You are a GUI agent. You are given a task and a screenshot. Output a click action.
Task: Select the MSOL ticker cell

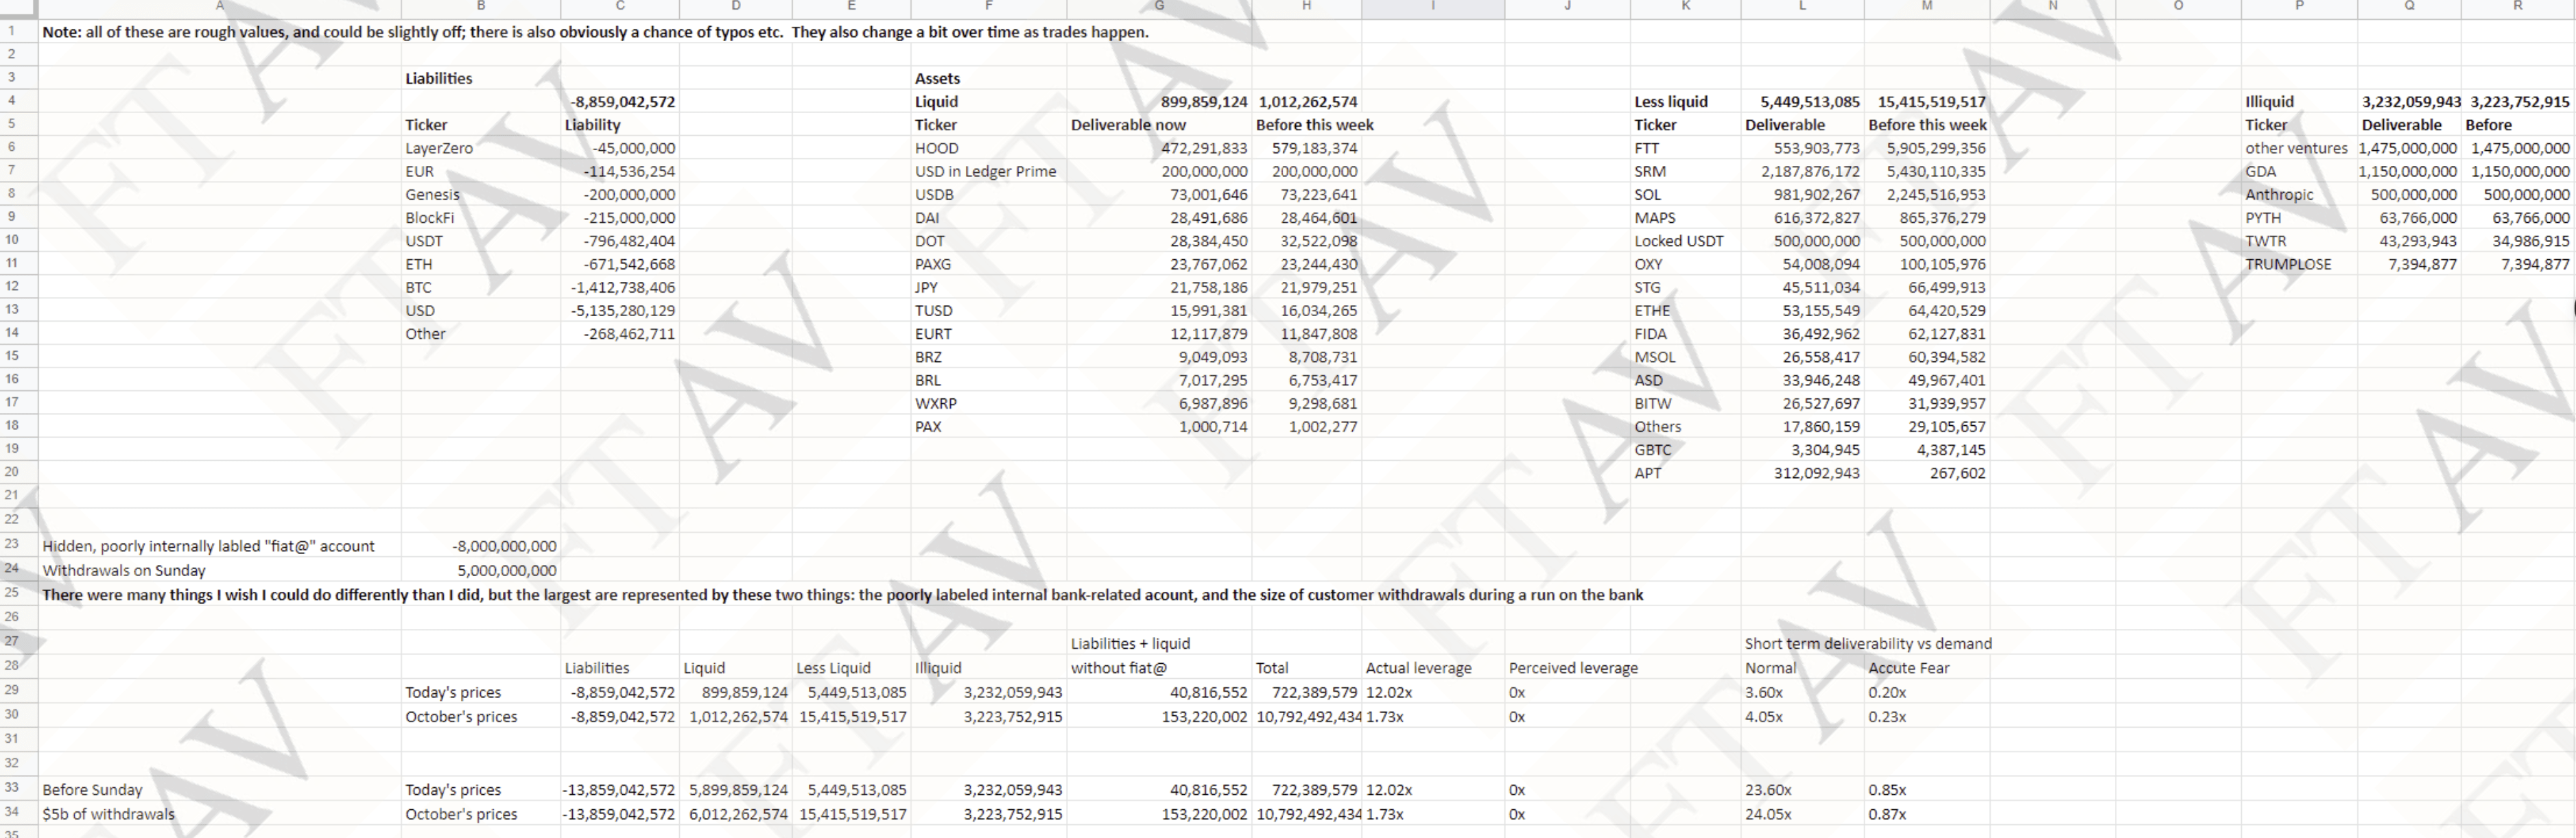coord(1655,356)
